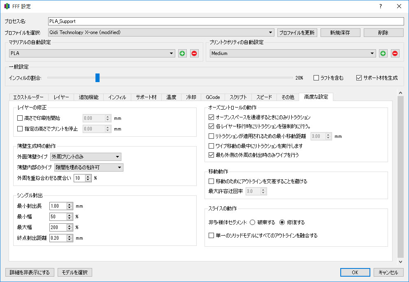
Task: Click green plus icon beside PLA material
Action: coord(182,53)
